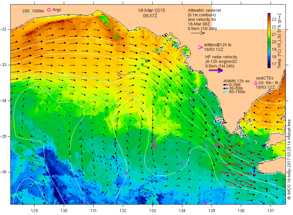
Task: Click the temperature color bar
Action: coord(269,40)
